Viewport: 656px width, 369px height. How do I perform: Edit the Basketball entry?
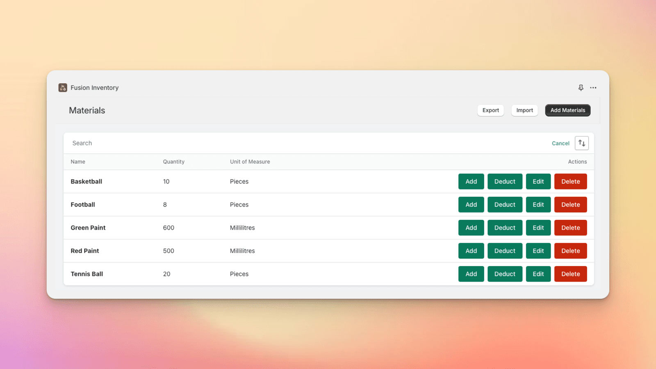coord(538,181)
